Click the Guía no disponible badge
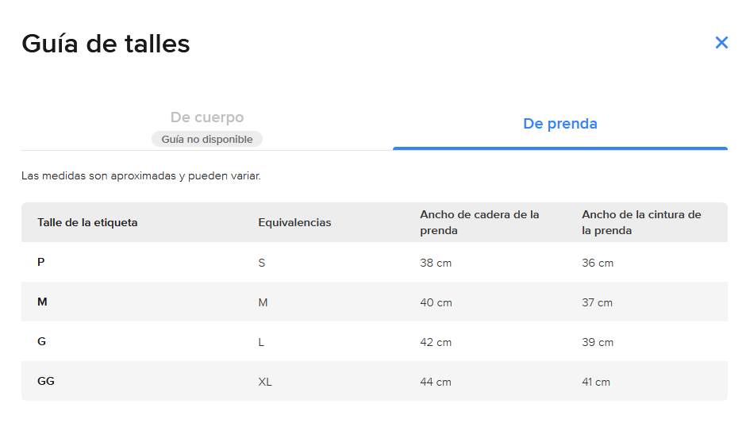The width and height of the screenshot is (746, 423). [x=207, y=140]
